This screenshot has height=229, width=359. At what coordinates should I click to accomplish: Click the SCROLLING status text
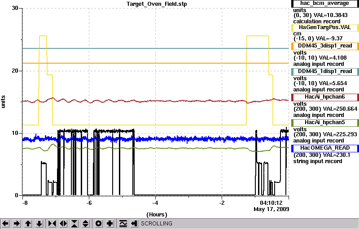point(156,224)
